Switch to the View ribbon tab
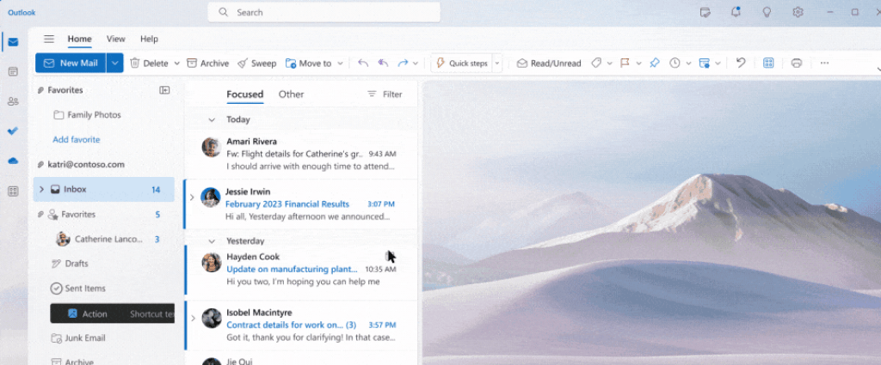 [116, 39]
